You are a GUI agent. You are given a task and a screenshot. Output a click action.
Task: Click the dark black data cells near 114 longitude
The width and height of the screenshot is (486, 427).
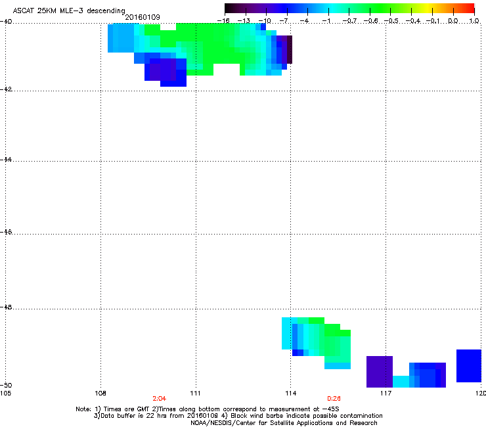[290, 50]
